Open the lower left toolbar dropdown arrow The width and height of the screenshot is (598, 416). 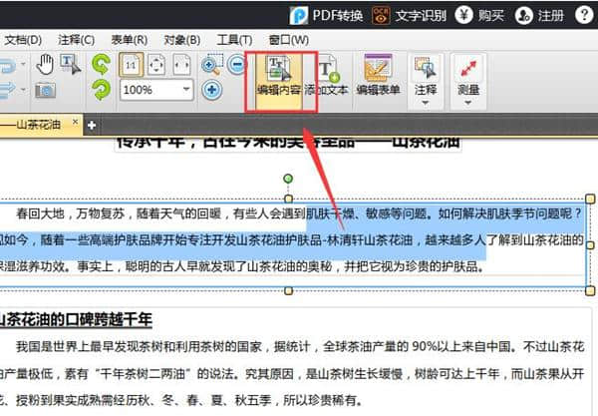pyautogui.click(x=23, y=90)
